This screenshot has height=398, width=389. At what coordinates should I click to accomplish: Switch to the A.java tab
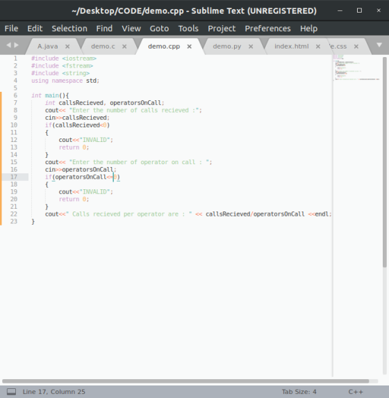click(x=48, y=47)
